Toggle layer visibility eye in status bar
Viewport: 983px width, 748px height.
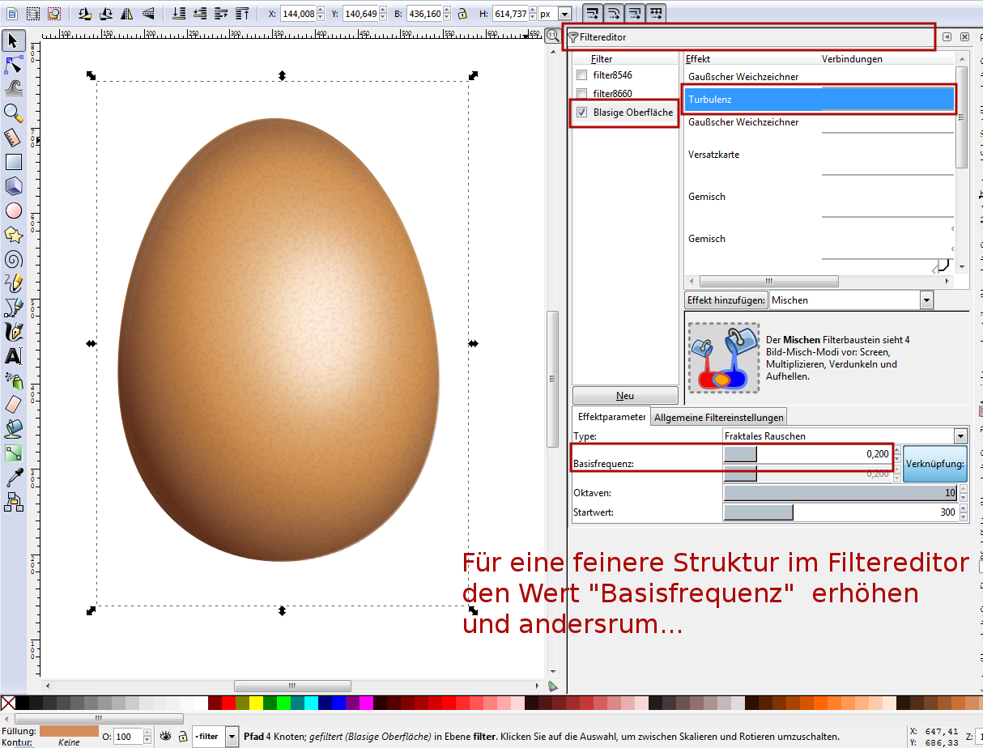165,736
